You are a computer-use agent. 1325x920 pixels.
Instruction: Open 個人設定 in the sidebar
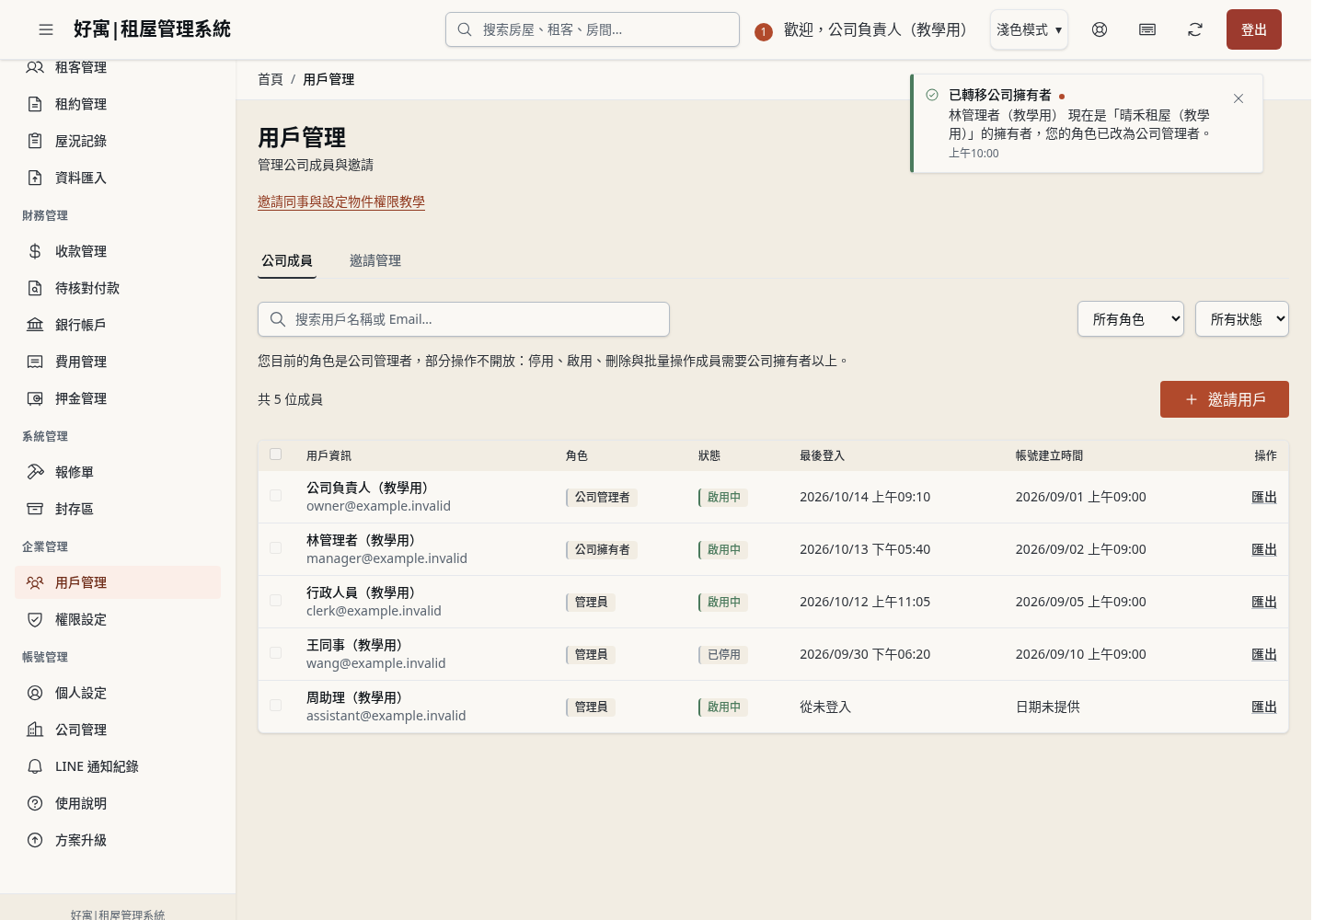click(x=118, y=693)
